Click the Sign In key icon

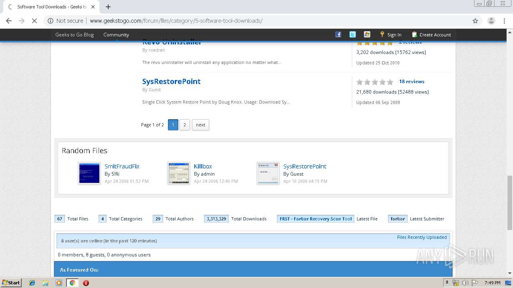click(x=382, y=34)
